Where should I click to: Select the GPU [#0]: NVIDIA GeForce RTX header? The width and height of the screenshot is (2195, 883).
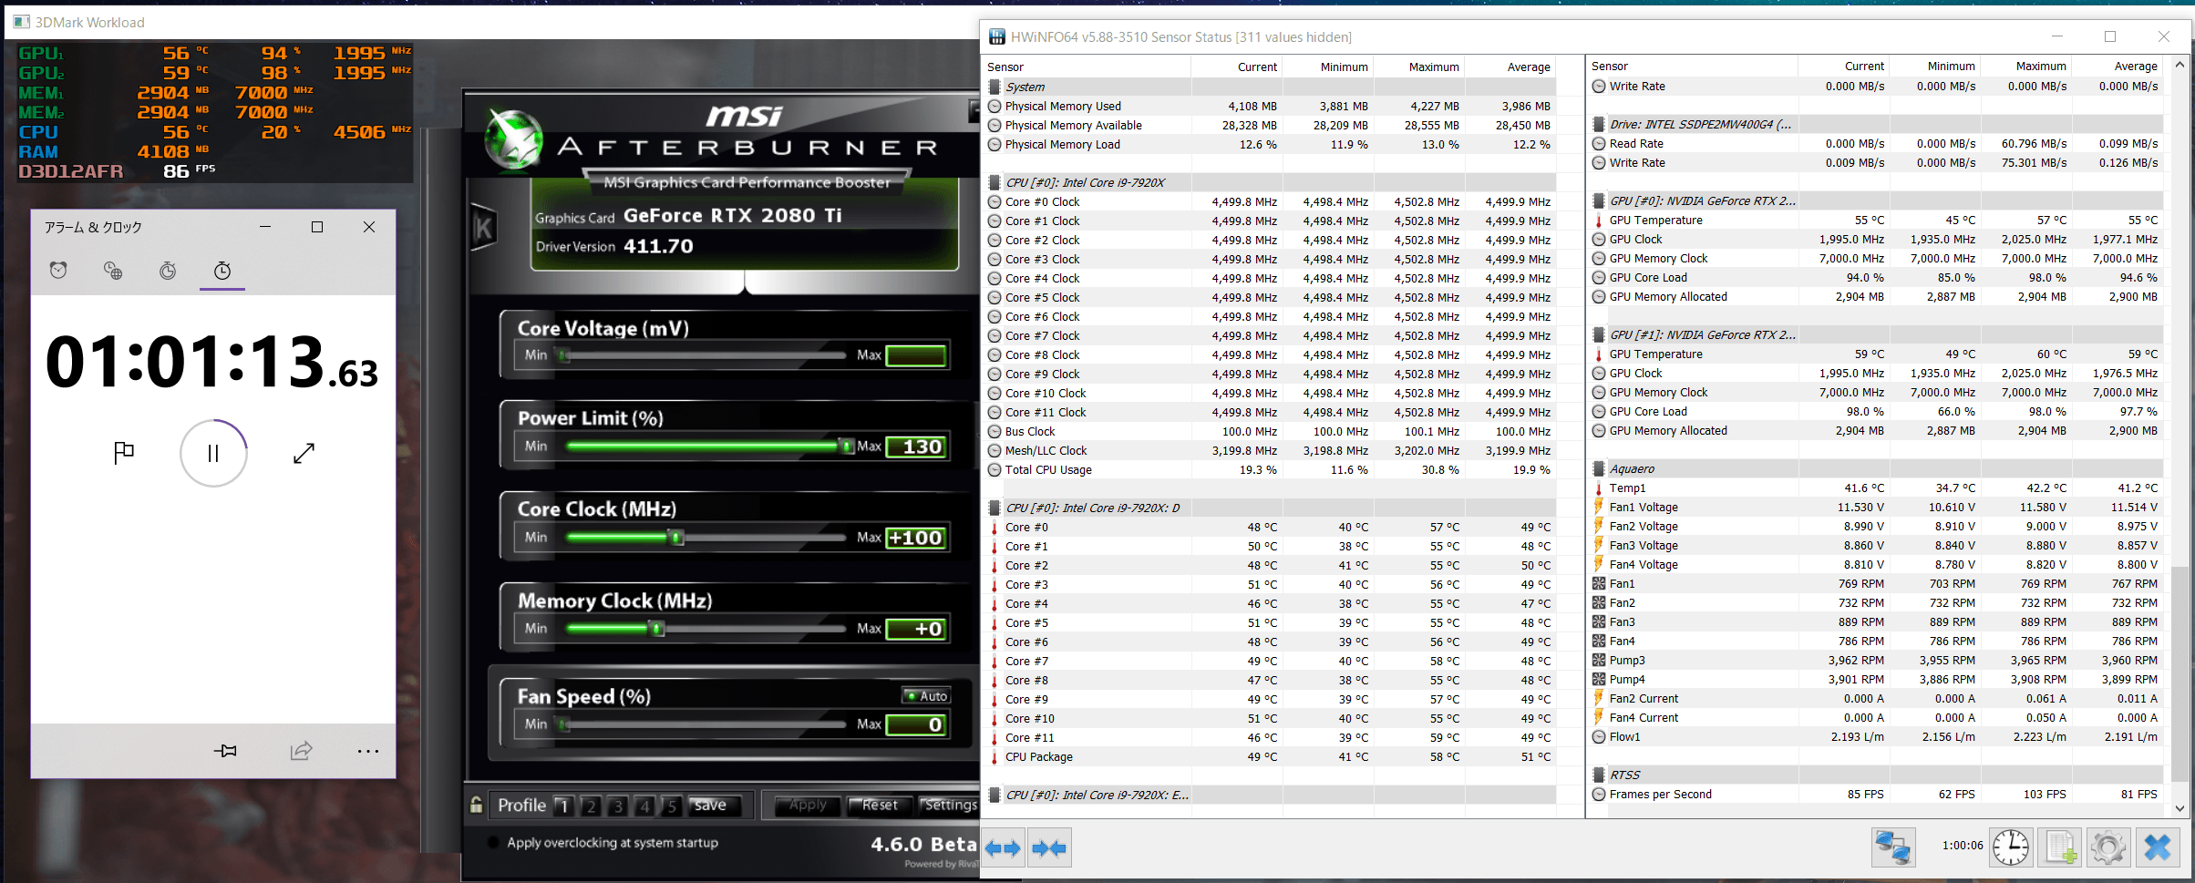[1876, 200]
